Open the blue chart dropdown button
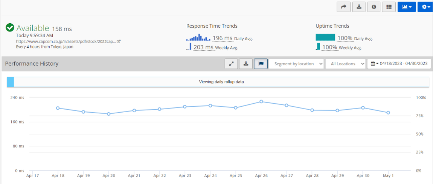 pos(407,7)
